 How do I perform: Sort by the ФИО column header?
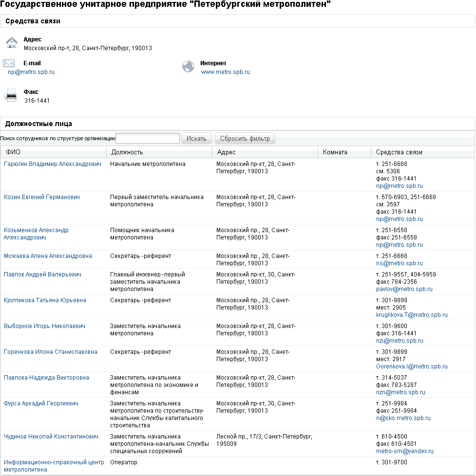[x=13, y=152]
